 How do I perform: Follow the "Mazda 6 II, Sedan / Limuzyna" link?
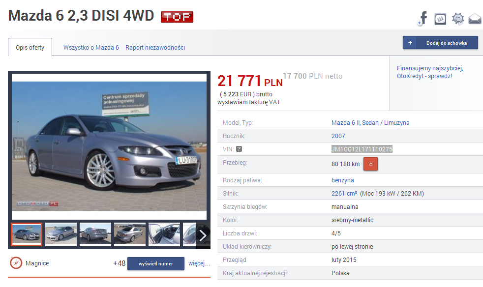(370, 123)
